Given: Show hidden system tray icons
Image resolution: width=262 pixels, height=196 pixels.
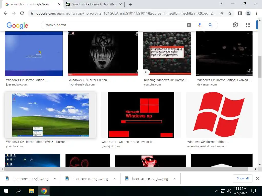Looking at the screenshot, I should click(216, 191).
